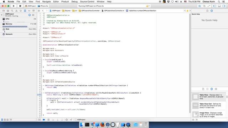This screenshot has width=228, height=128.
Task: Click the yellow warning indicator in jump bar
Action: click(x=187, y=11)
